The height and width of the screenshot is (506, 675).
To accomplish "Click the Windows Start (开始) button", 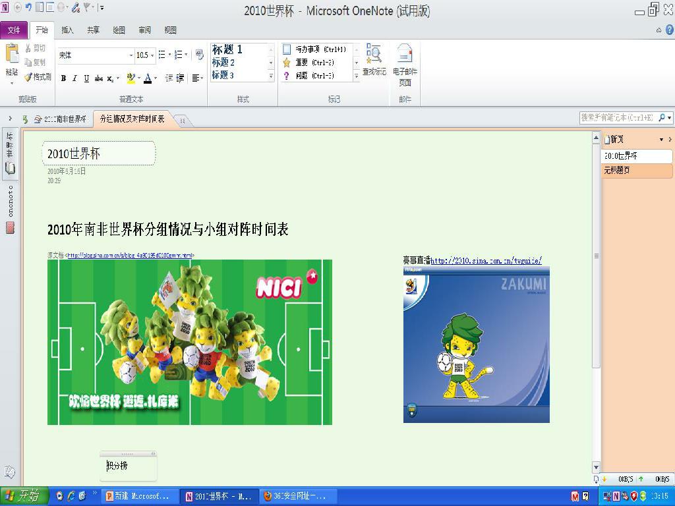I will pos(24,496).
